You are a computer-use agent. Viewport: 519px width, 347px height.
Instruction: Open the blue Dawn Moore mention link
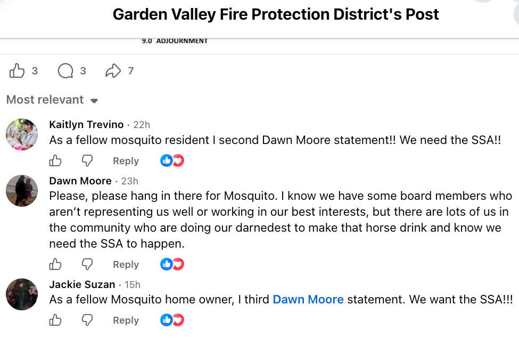pos(308,299)
